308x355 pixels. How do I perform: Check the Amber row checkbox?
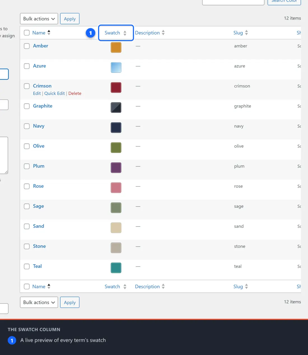tap(27, 46)
